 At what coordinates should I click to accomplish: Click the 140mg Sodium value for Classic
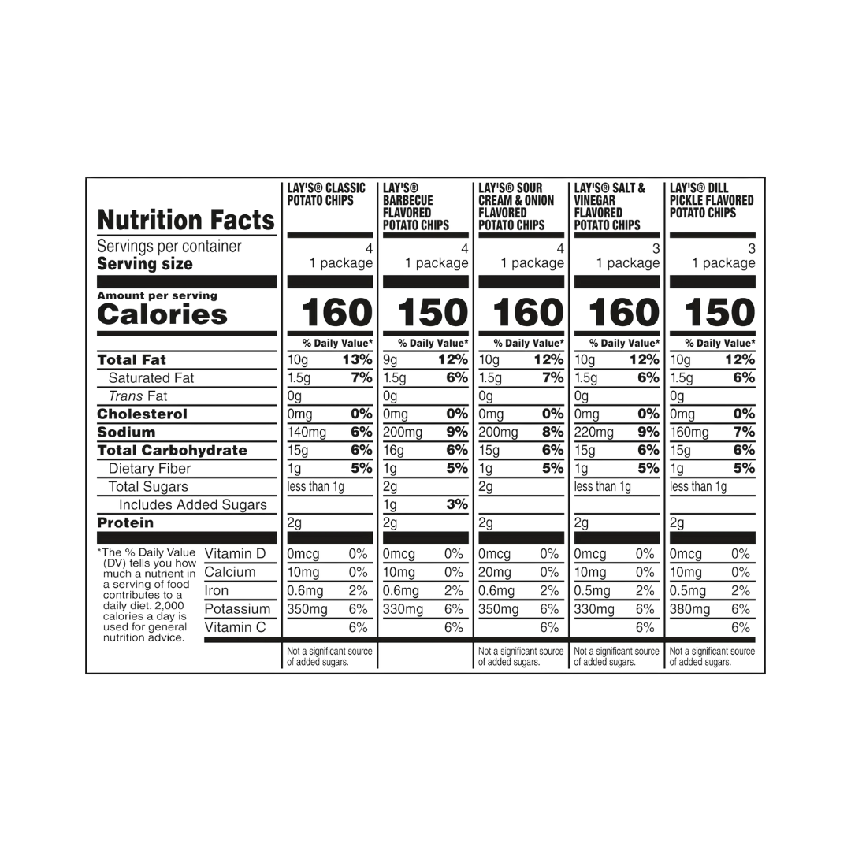pyautogui.click(x=307, y=432)
